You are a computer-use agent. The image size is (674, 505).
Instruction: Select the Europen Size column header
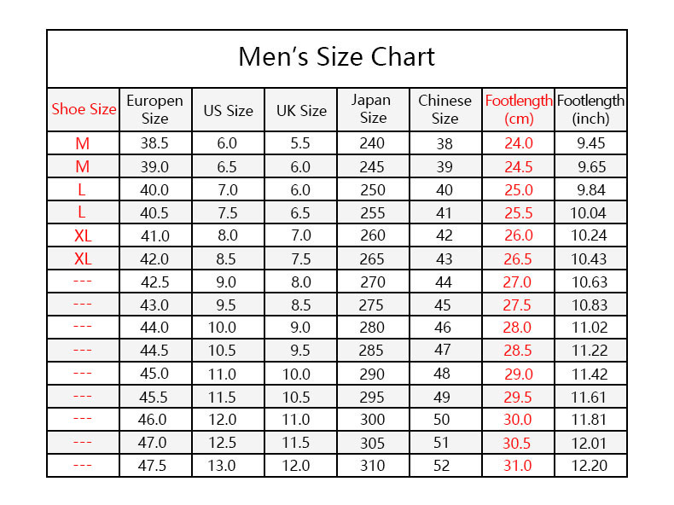coord(154,109)
